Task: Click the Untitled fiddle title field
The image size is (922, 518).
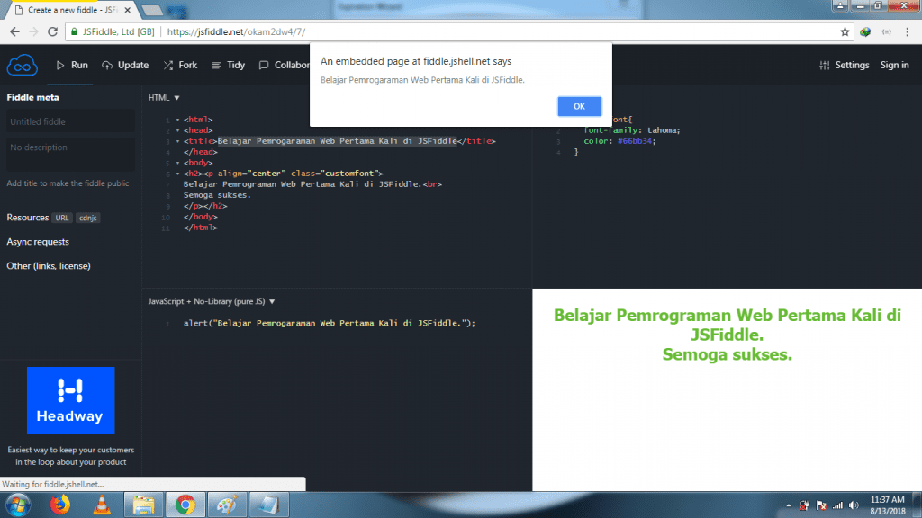Action: click(x=71, y=121)
